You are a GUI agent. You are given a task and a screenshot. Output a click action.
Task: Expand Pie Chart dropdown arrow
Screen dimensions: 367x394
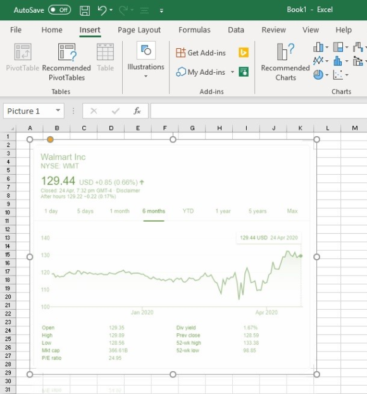point(327,75)
